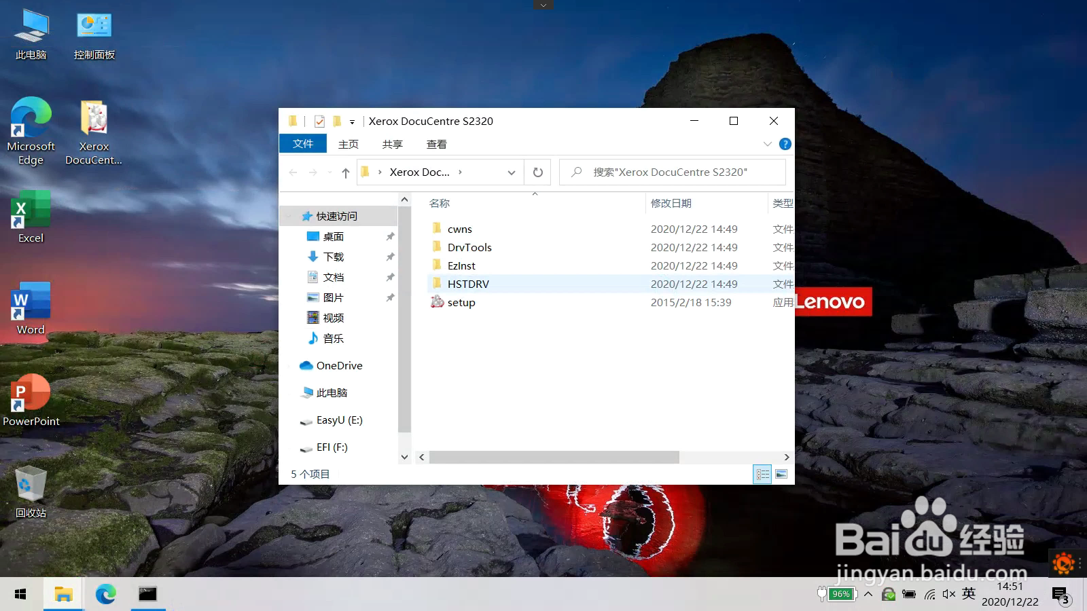Viewport: 1087px width, 611px height.
Task: Click Back navigation arrow
Action: coord(293,172)
